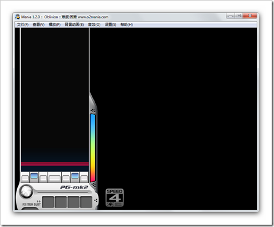Close the O2Mania window
274x227 pixels.
(x=250, y=16)
